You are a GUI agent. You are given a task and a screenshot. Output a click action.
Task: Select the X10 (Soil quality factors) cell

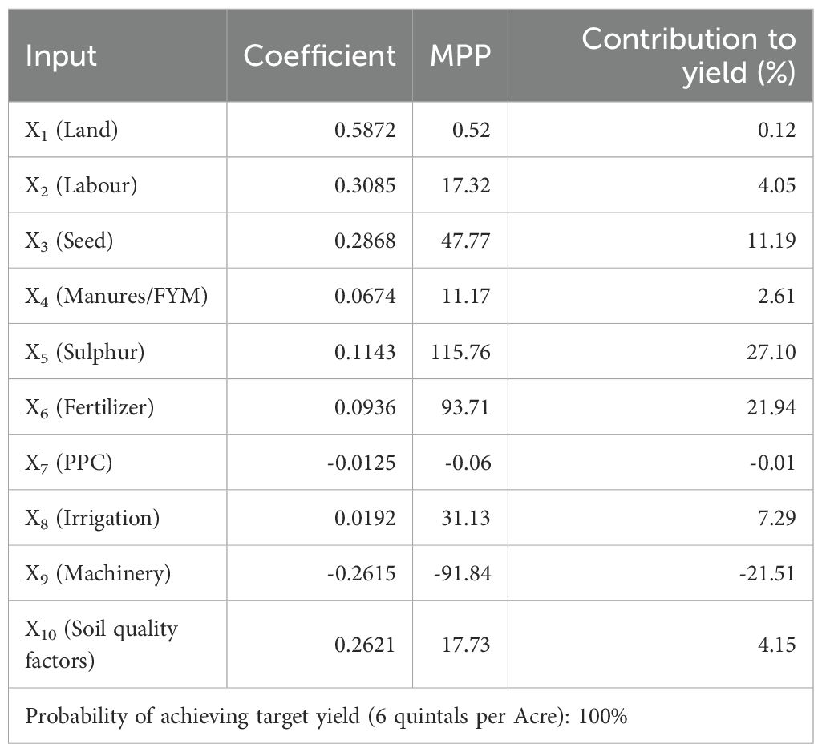101,644
